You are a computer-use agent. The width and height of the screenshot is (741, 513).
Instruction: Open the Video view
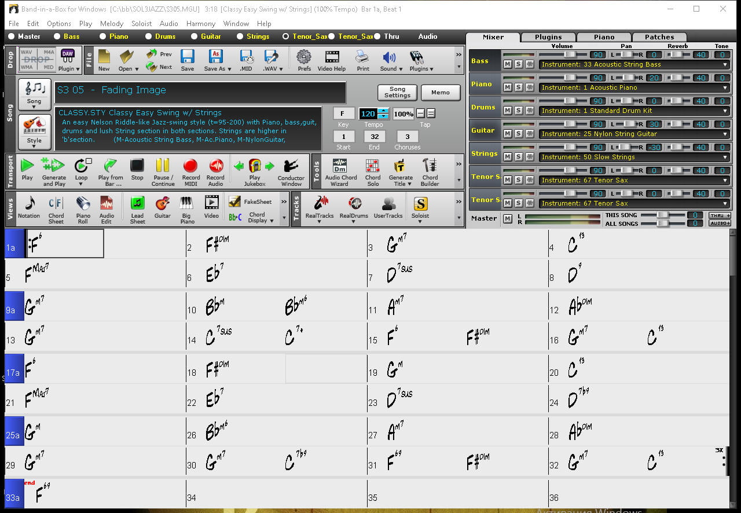click(x=212, y=207)
